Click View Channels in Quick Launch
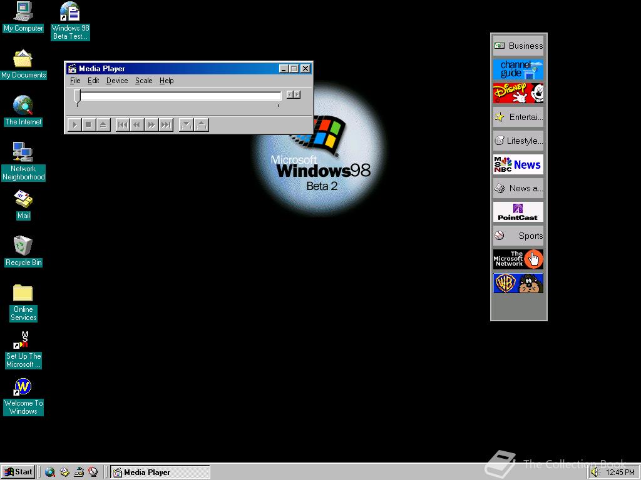 tap(93, 472)
